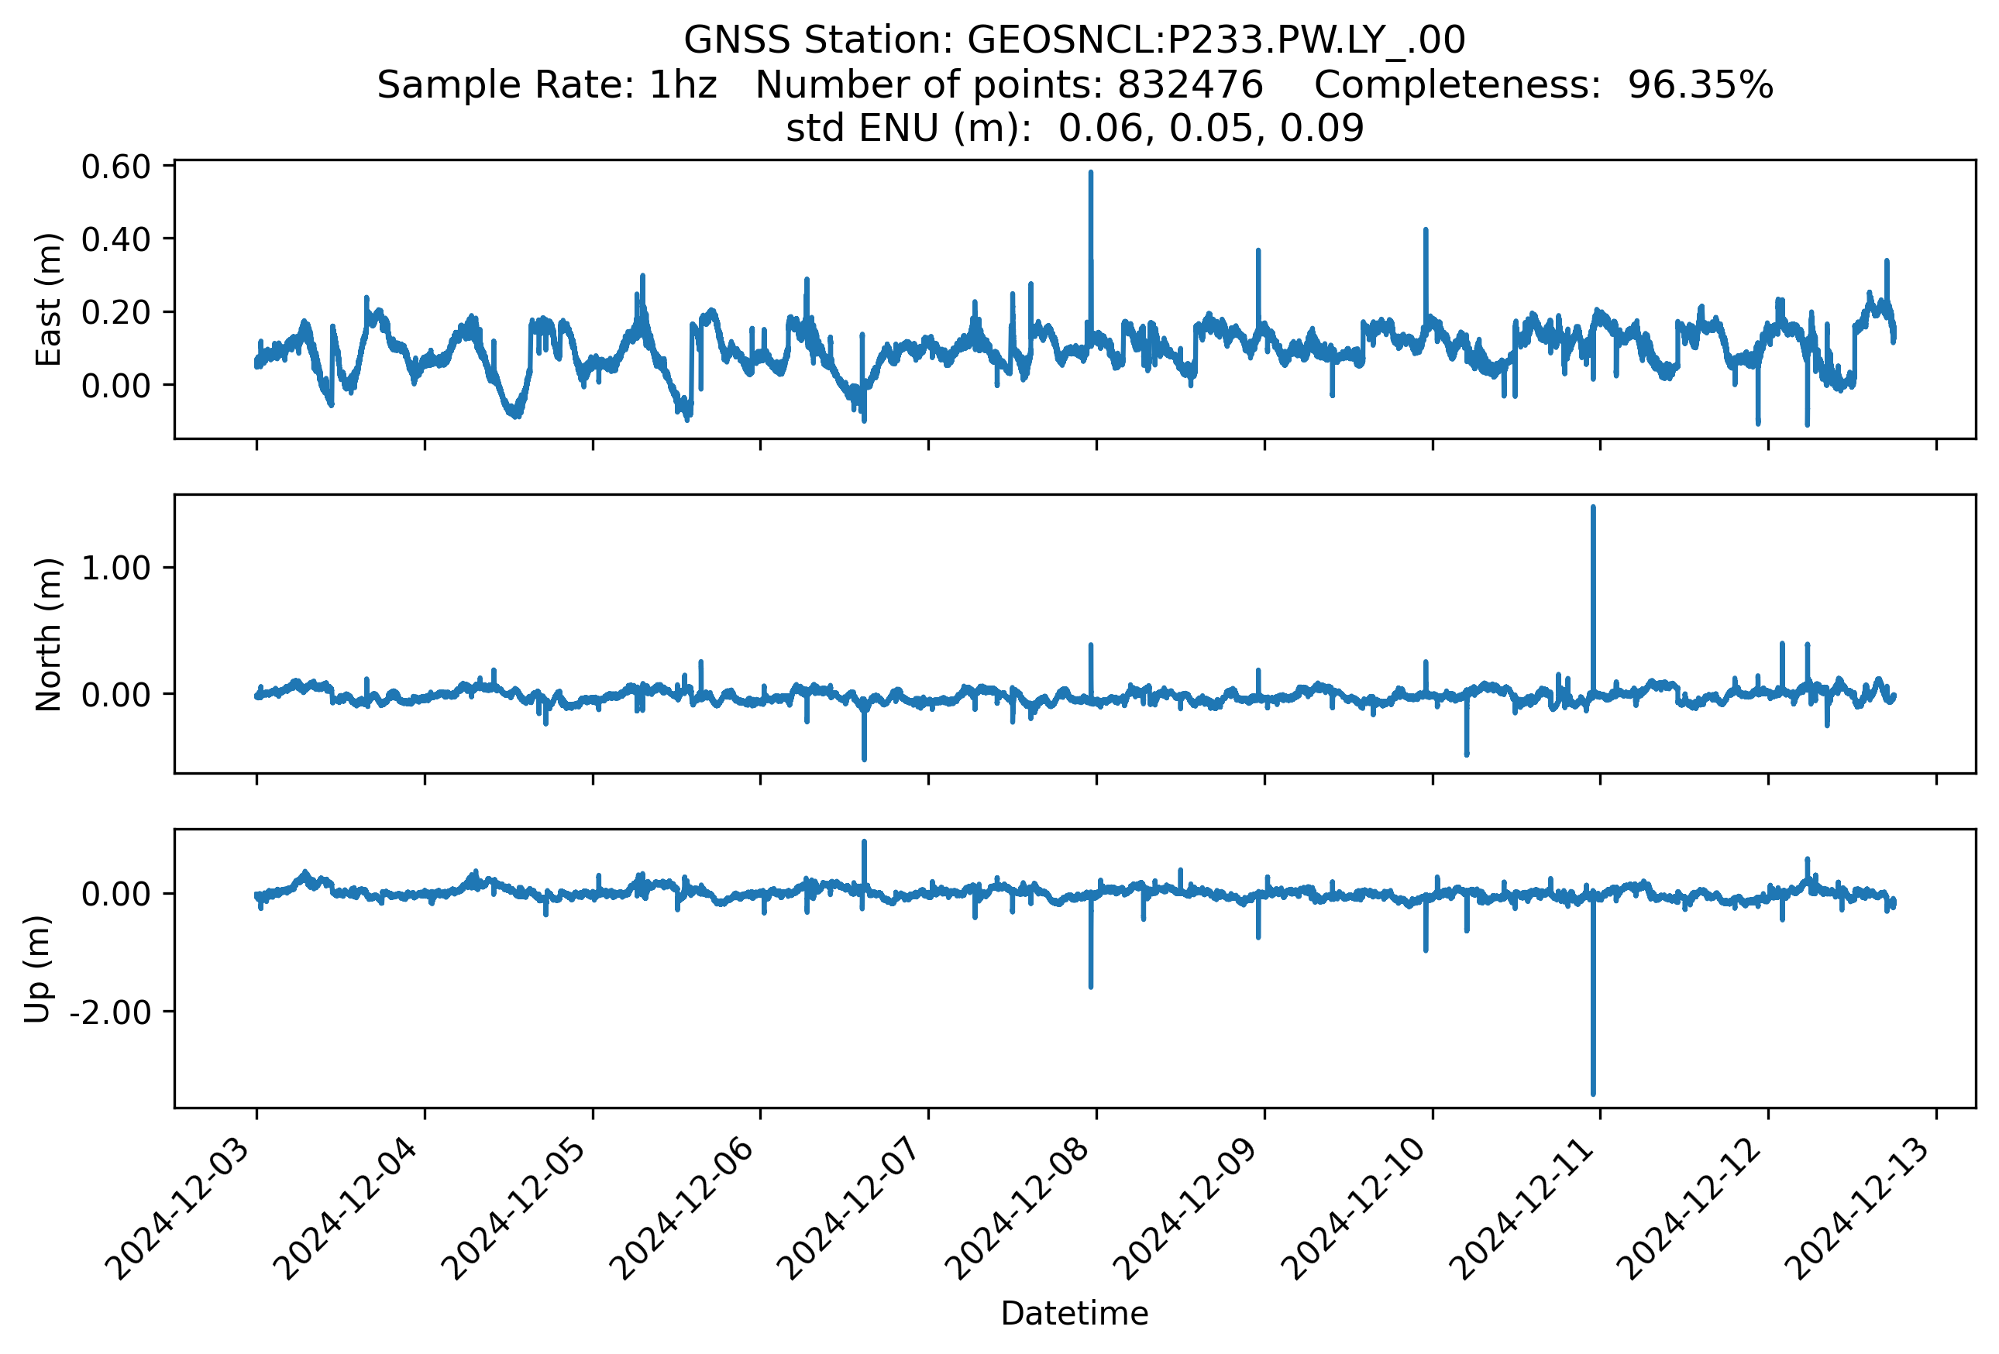Click the 2024-12-13 date tick label
This screenshot has width=1999, height=1354.
(x=1864, y=1208)
